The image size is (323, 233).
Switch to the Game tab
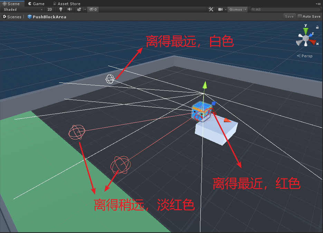click(36, 3)
